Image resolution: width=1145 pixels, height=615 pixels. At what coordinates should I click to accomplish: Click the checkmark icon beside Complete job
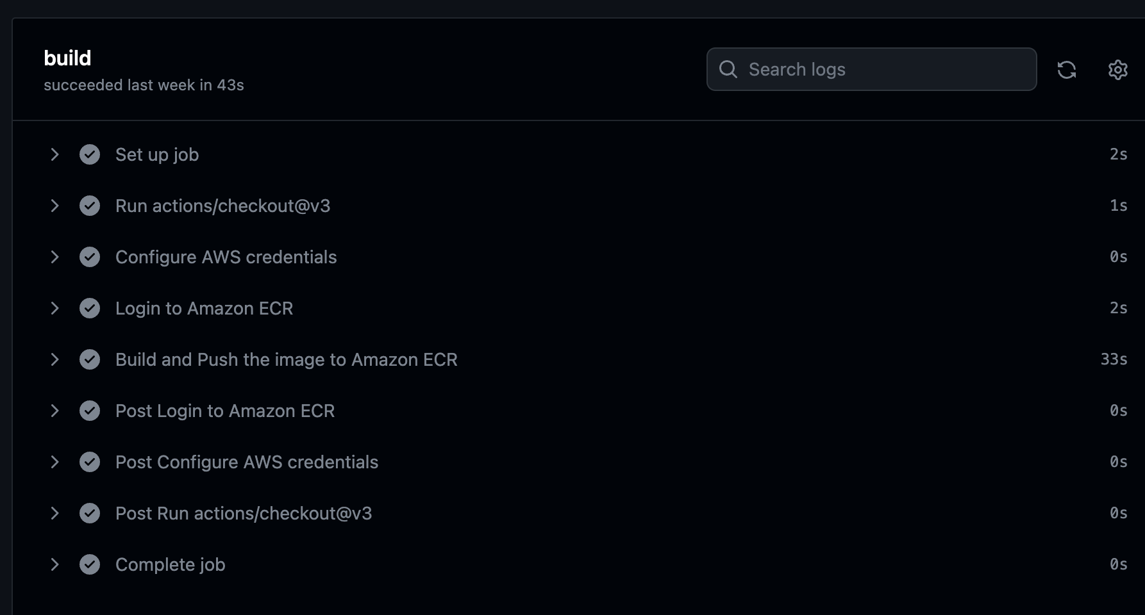tap(90, 564)
